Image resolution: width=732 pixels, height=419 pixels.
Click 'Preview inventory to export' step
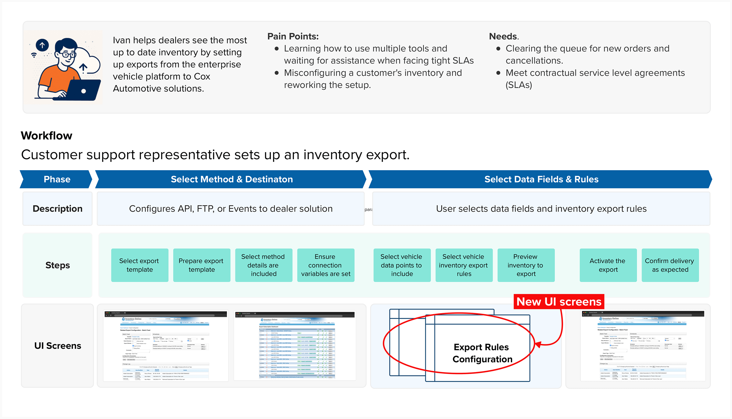tap(526, 265)
